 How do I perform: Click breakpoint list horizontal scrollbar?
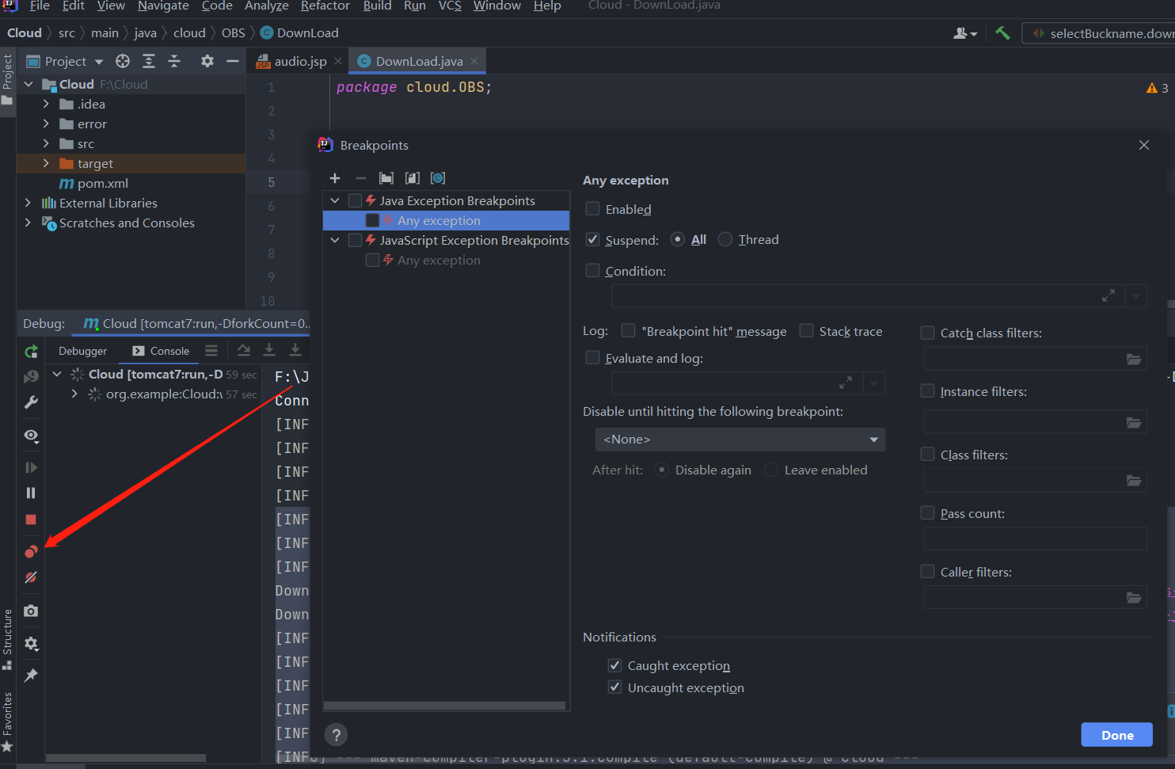pos(444,705)
